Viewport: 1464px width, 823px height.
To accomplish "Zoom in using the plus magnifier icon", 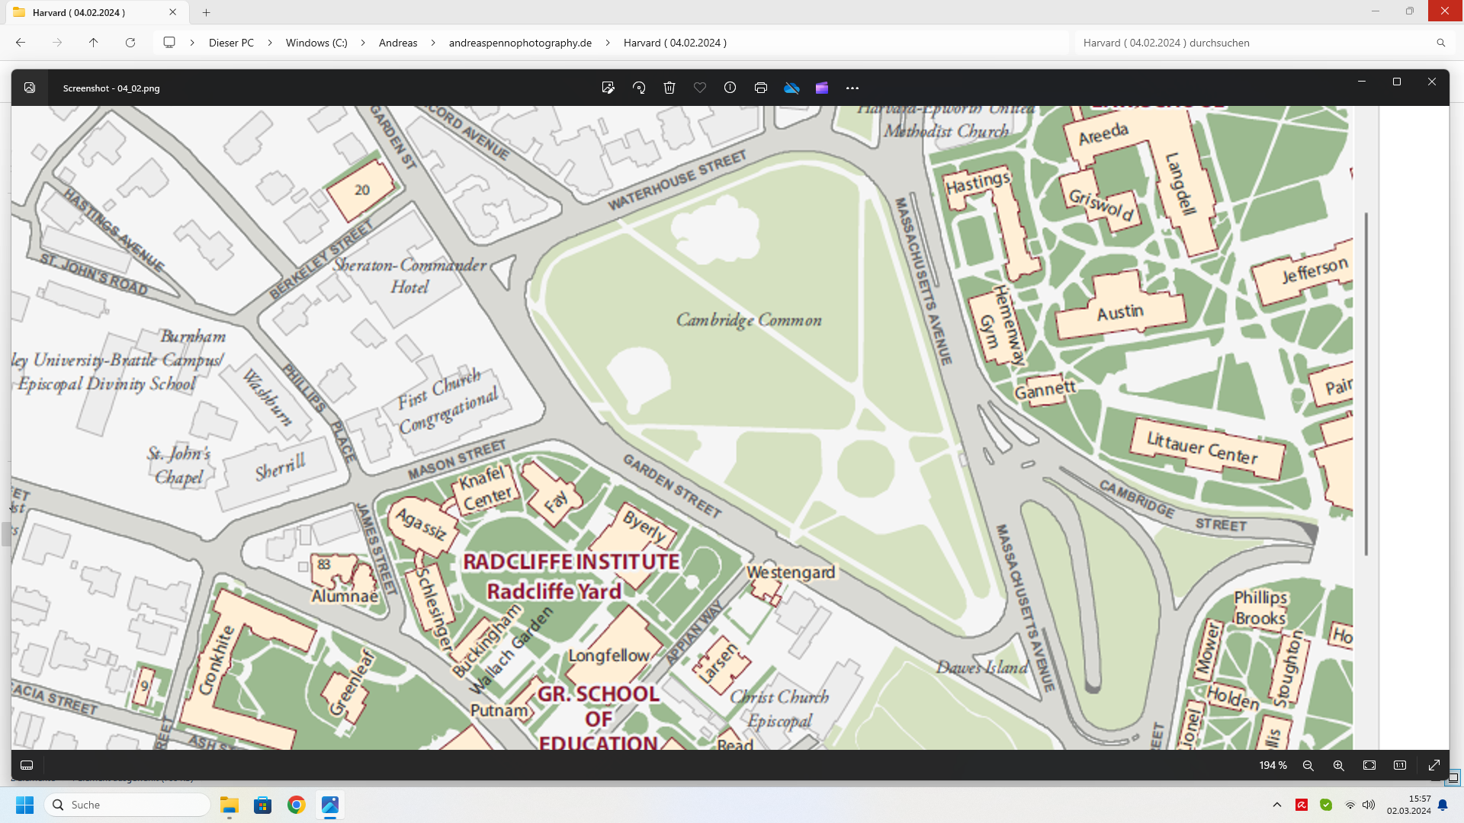I will pos(1339,765).
